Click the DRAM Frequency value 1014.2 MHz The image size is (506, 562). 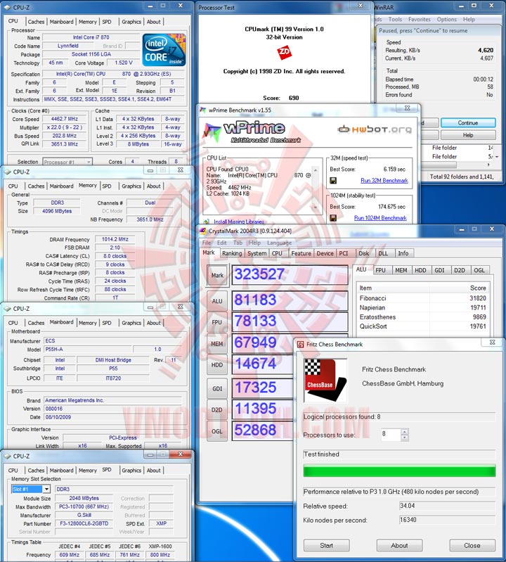(115, 239)
